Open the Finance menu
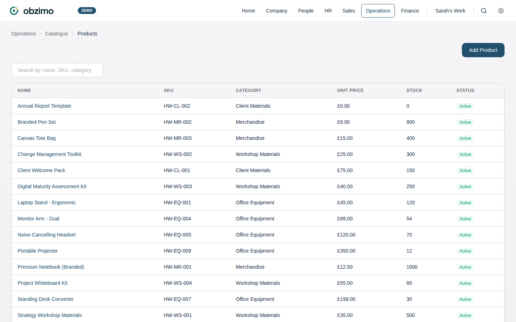 click(x=410, y=11)
